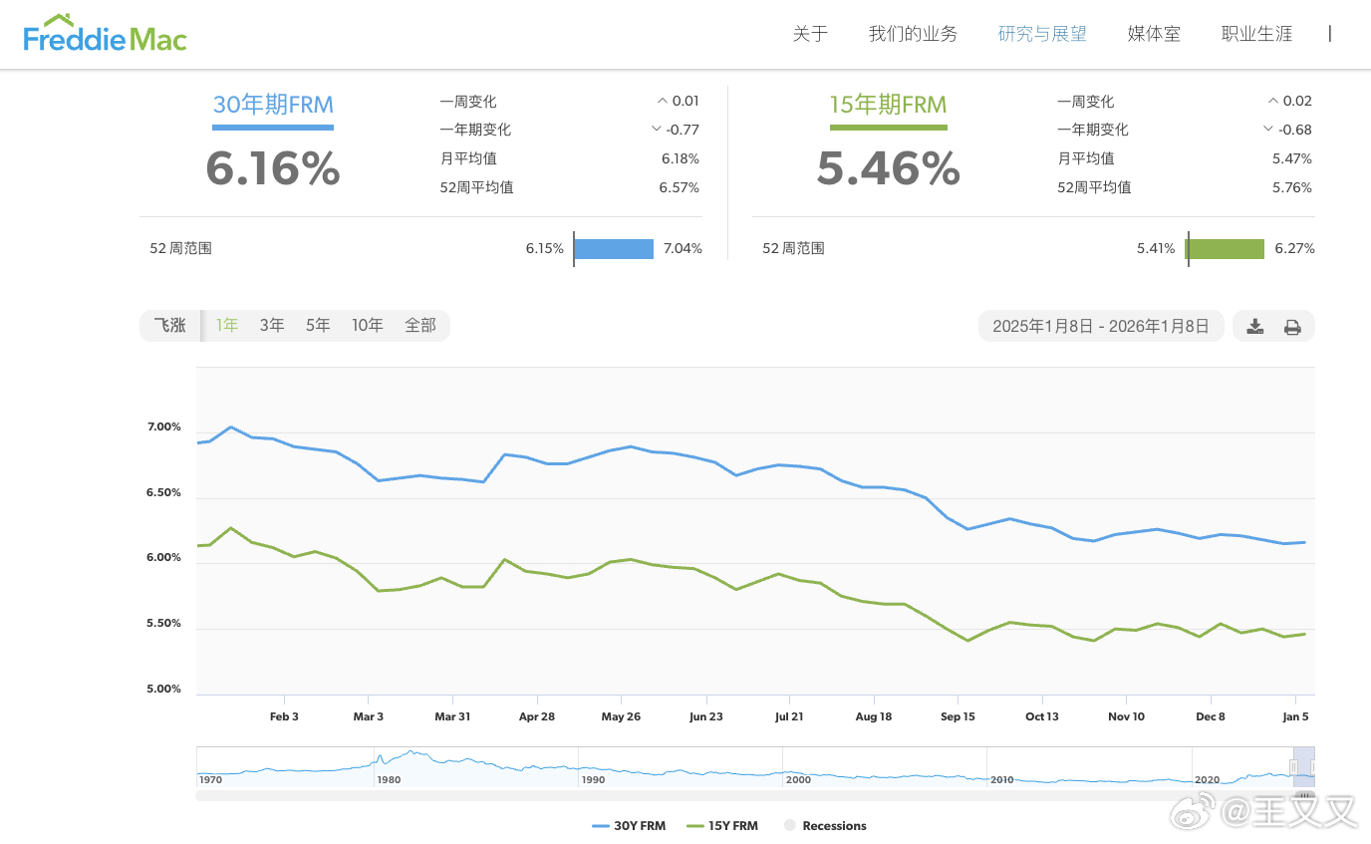Screen dimensions: 1371x844
Task: Open the 研究与展望 menu
Action: (x=1041, y=33)
